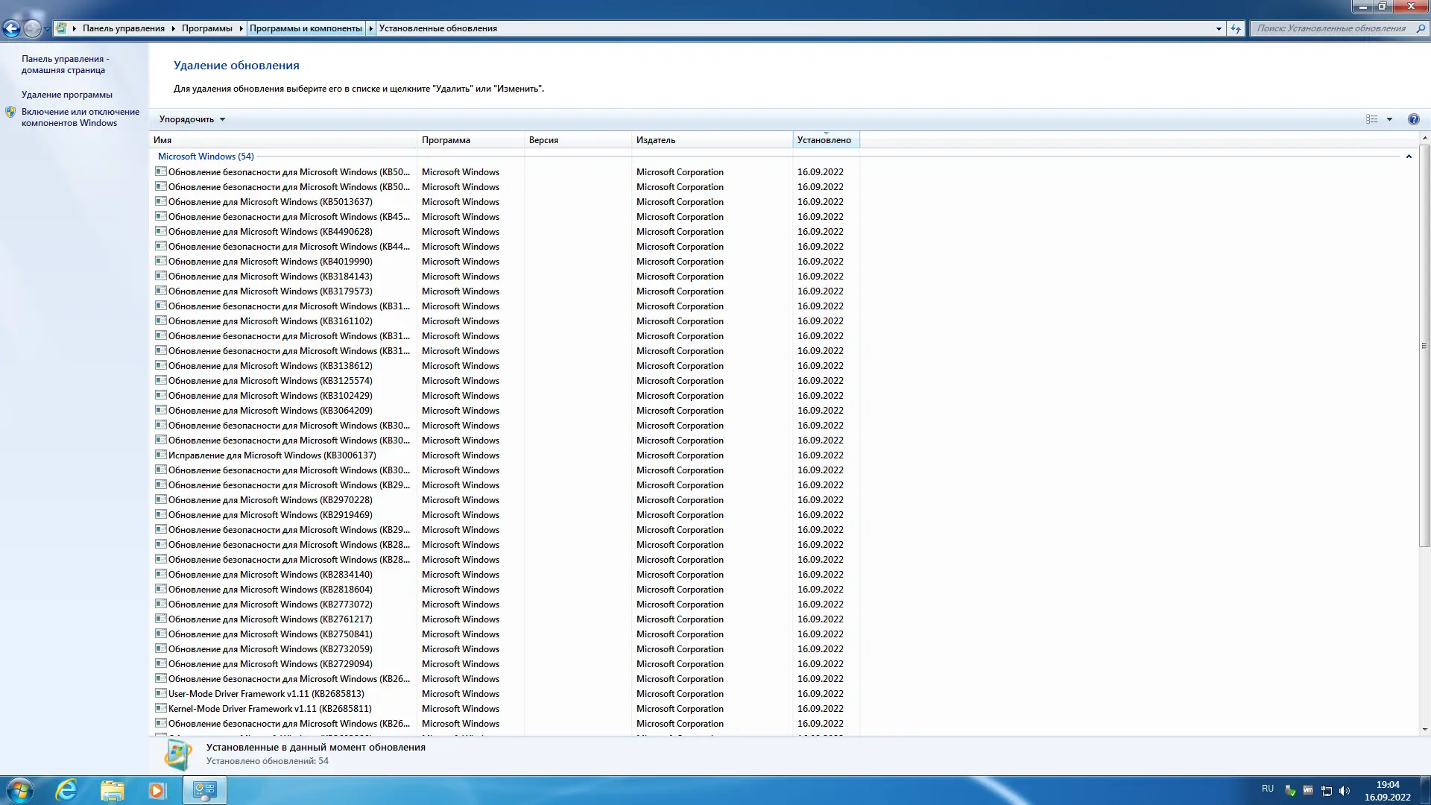Open Удаление программы link
The height and width of the screenshot is (805, 1431).
pos(67,95)
